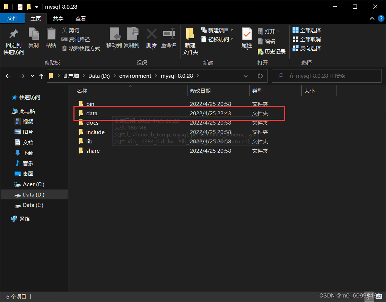Open Network (网络) in sidebar
The height and width of the screenshot is (302, 386).
click(20, 219)
